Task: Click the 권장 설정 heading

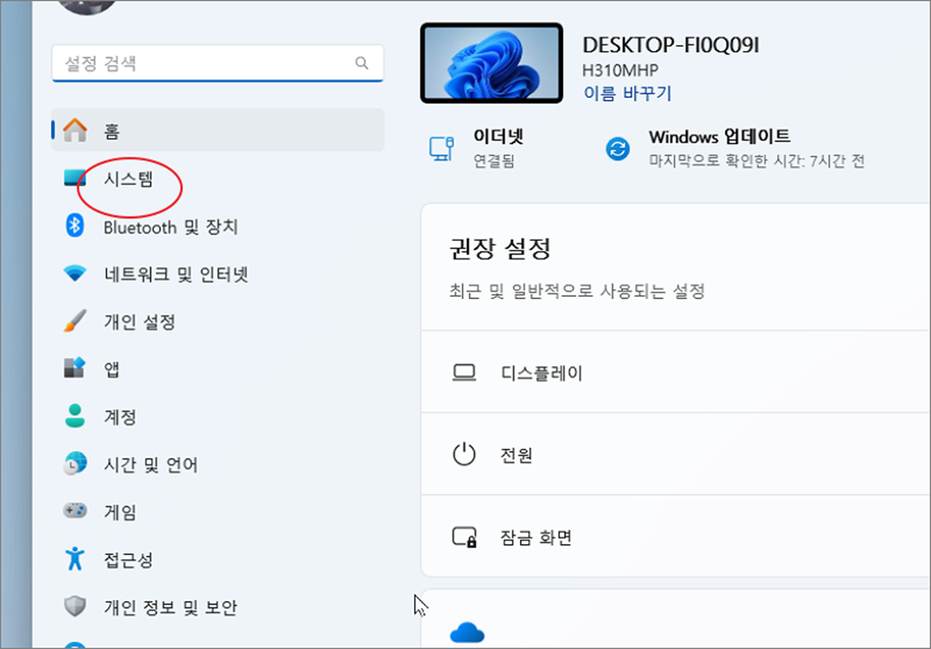Action: pyautogui.click(x=501, y=248)
